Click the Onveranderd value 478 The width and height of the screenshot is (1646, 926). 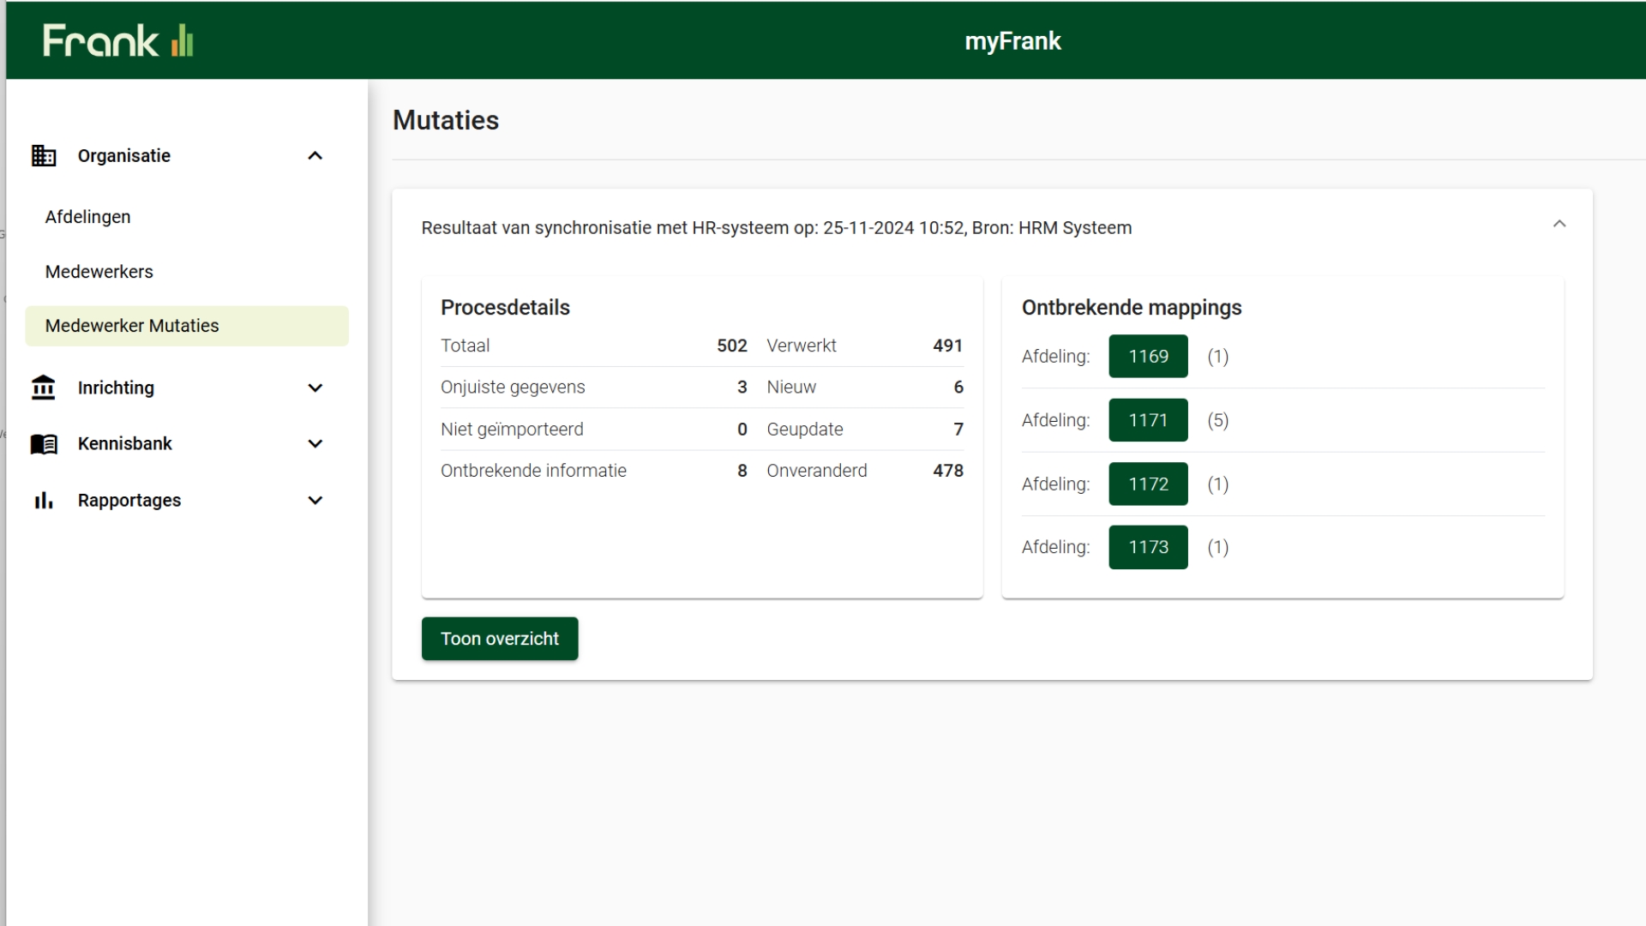click(x=948, y=471)
